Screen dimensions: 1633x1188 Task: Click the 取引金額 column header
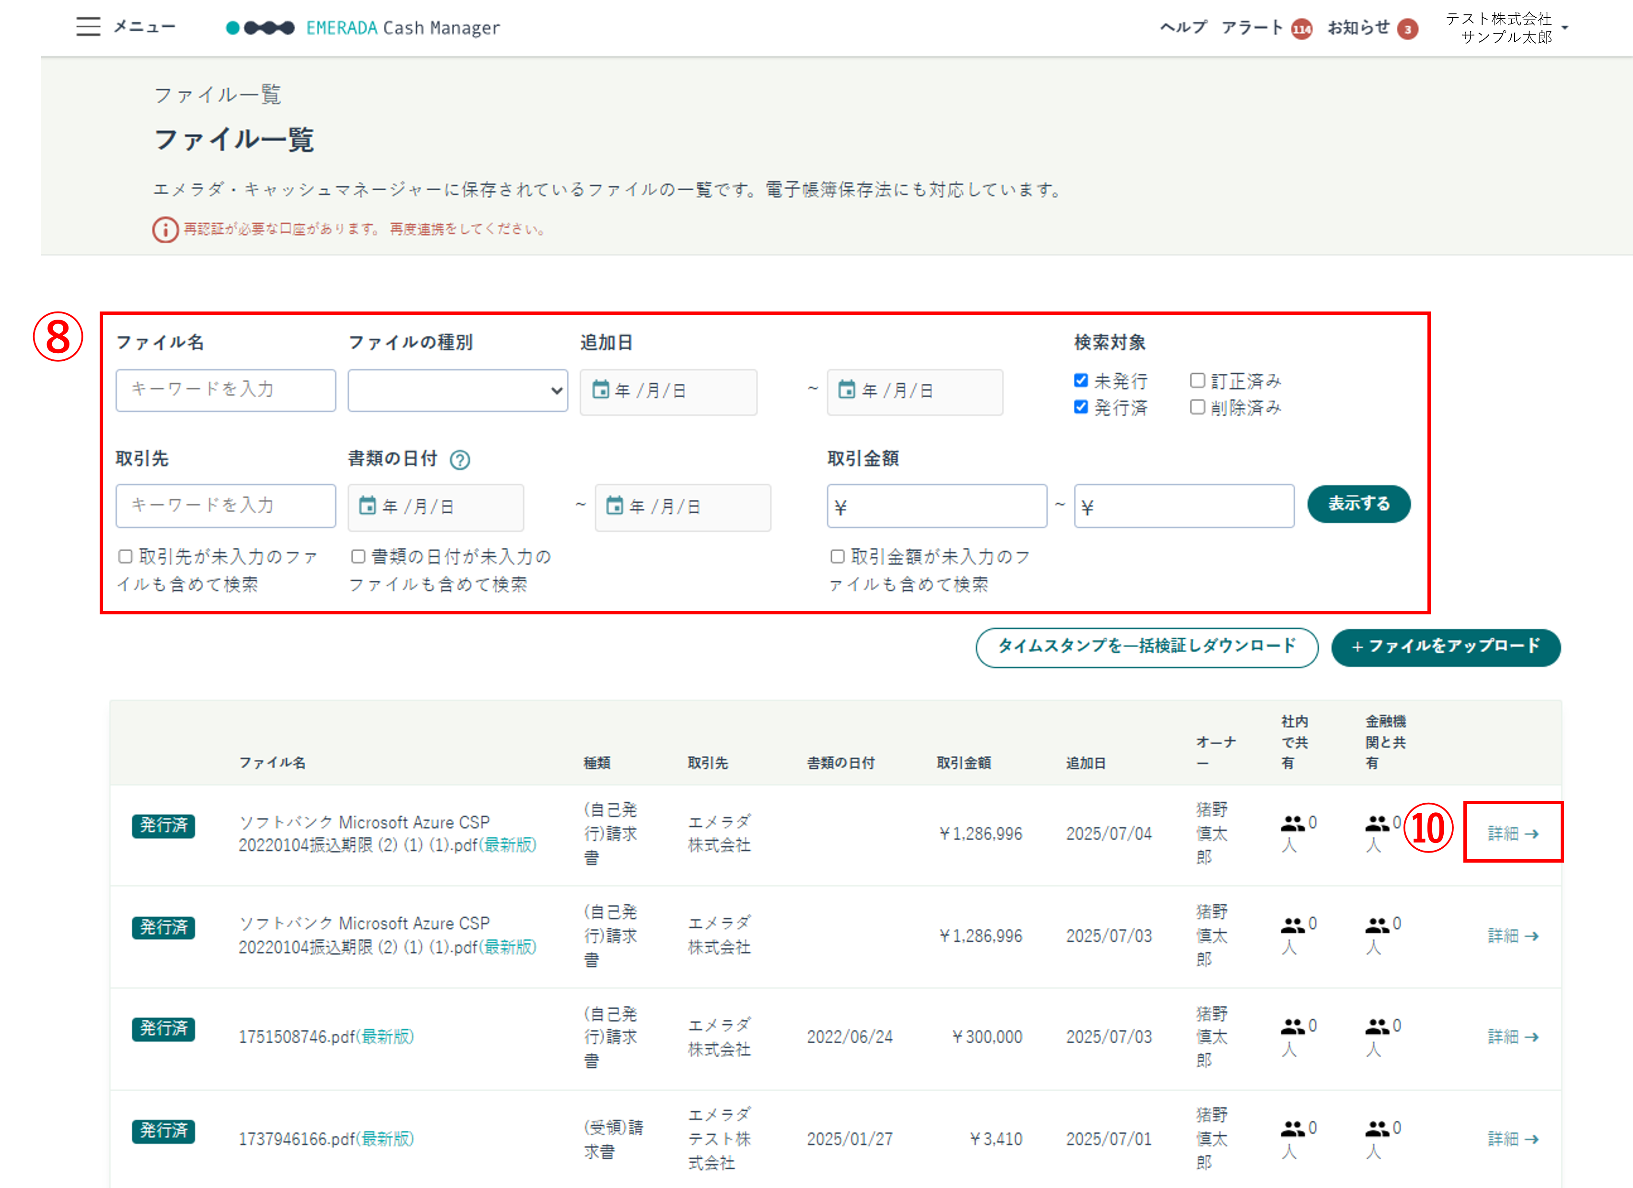964,762
